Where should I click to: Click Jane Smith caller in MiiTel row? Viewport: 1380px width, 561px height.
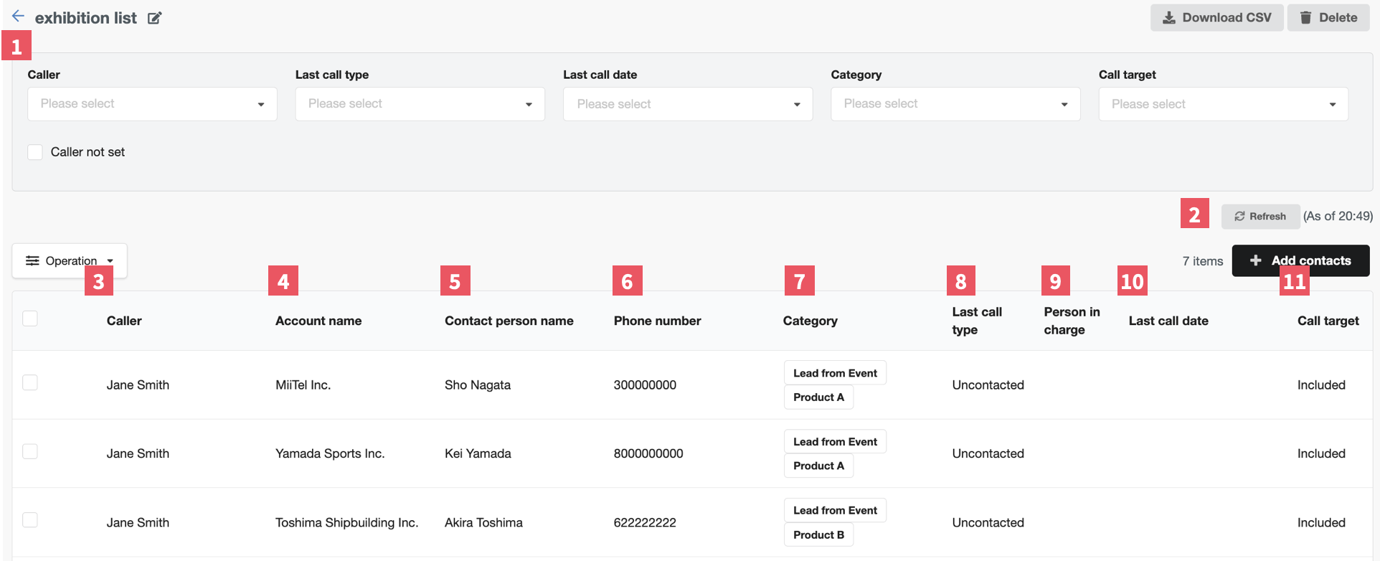click(x=138, y=385)
